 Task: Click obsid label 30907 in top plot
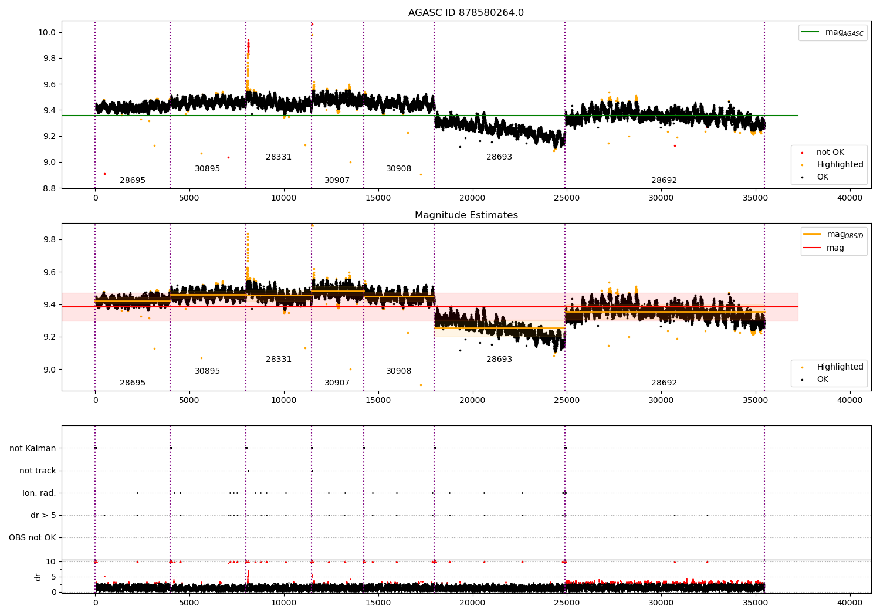[x=337, y=180]
